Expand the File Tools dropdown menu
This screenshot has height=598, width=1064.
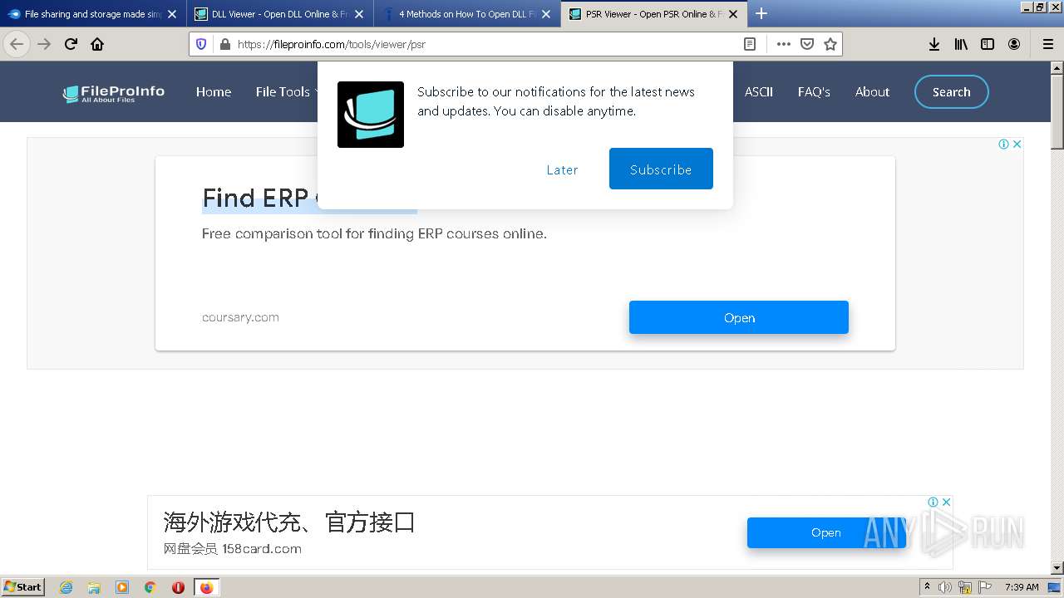(x=287, y=92)
